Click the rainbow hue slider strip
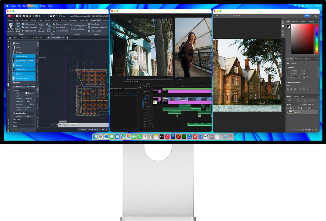326x221 pixels. [316, 39]
